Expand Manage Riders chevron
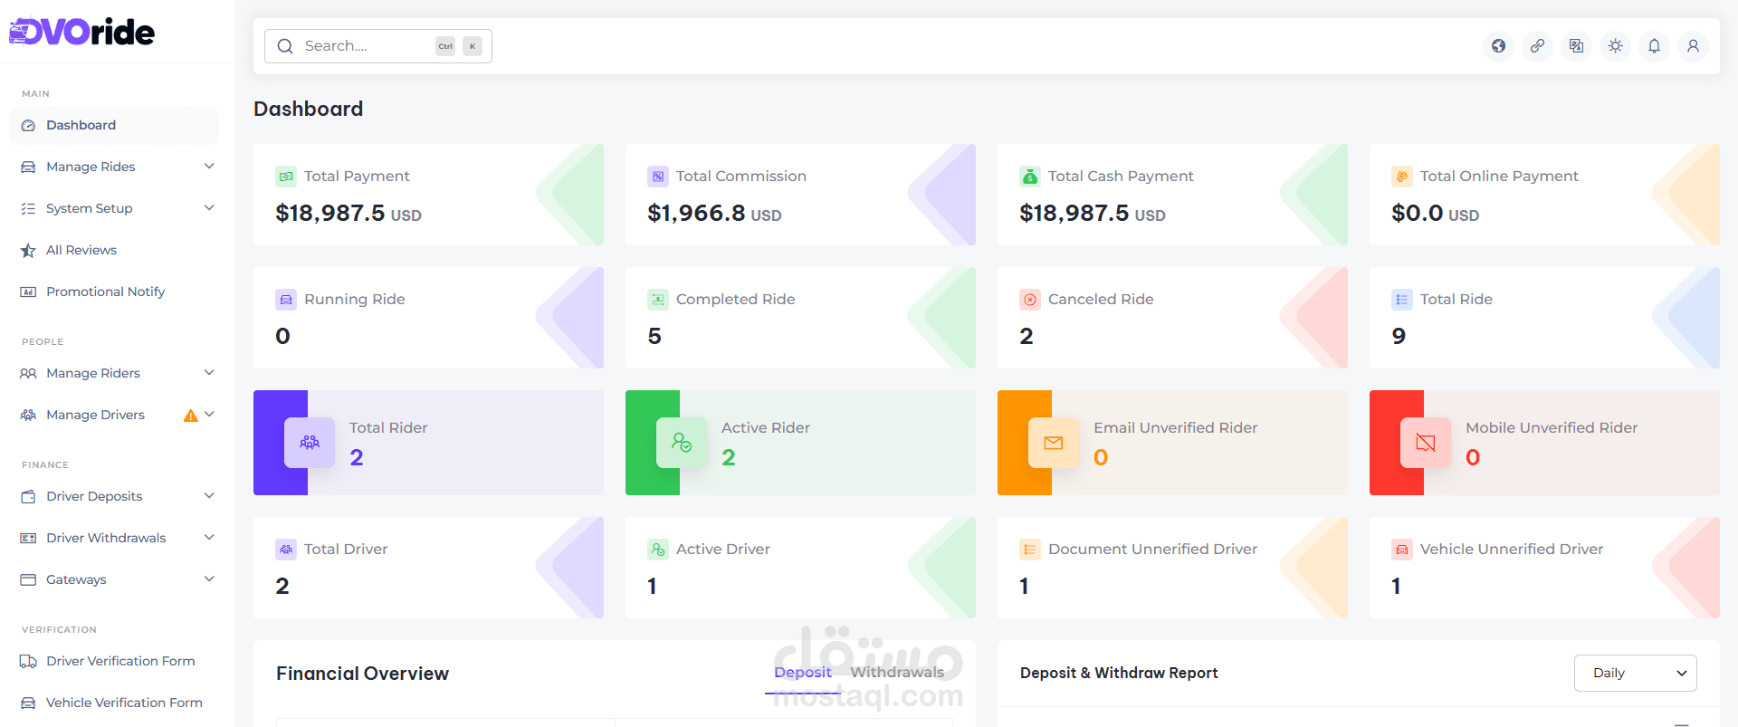The height and width of the screenshot is (727, 1738). point(209,373)
